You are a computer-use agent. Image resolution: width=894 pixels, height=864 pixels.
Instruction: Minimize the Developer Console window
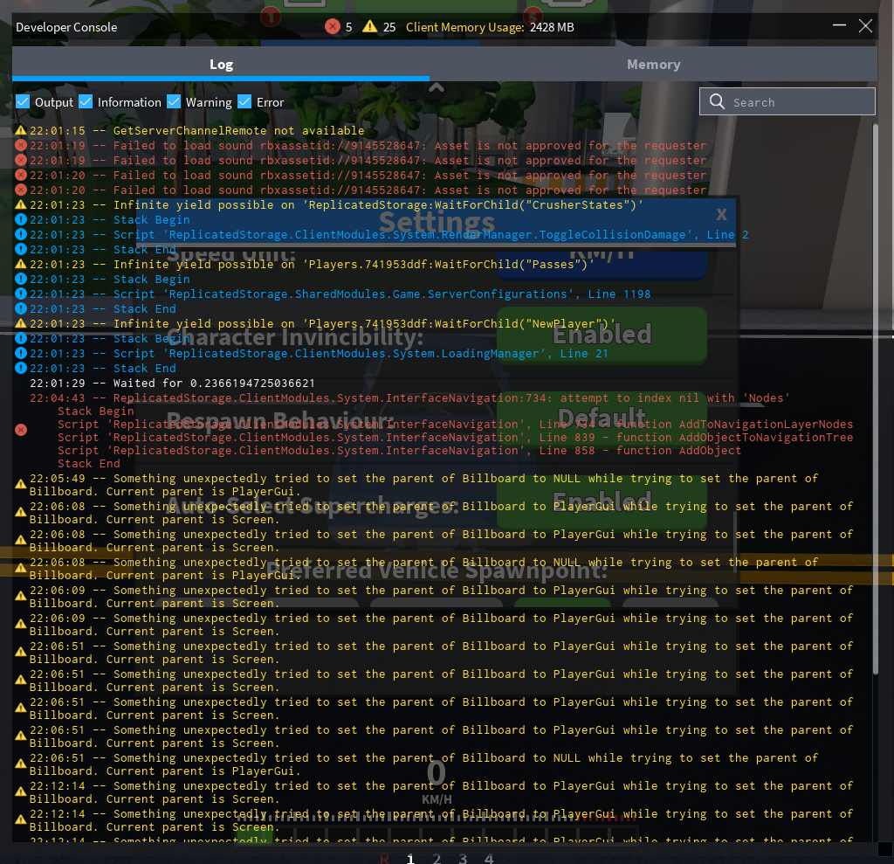[837, 26]
